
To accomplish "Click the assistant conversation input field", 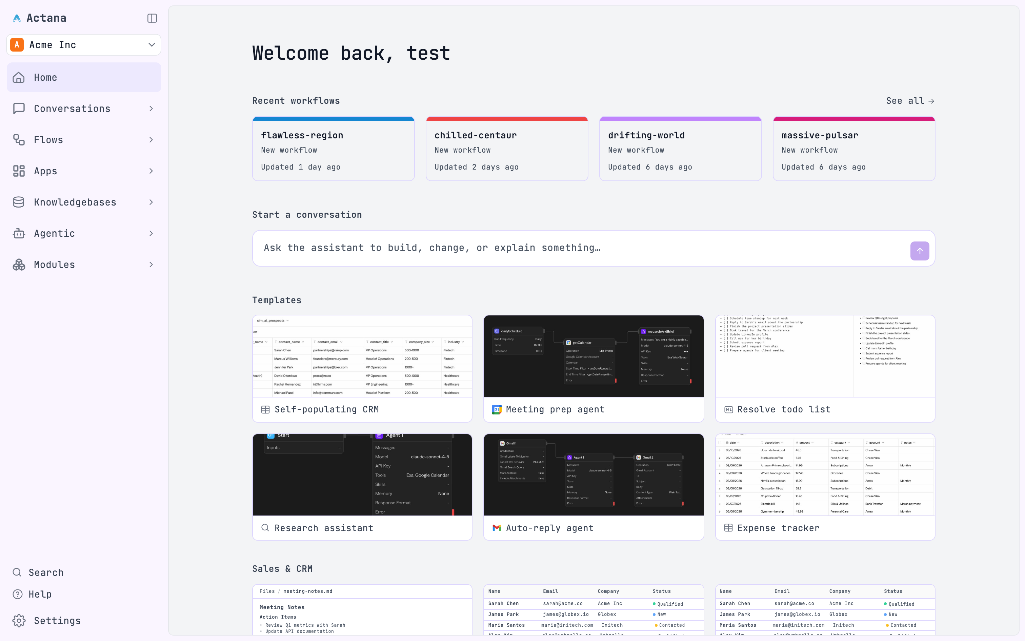I will (580, 248).
